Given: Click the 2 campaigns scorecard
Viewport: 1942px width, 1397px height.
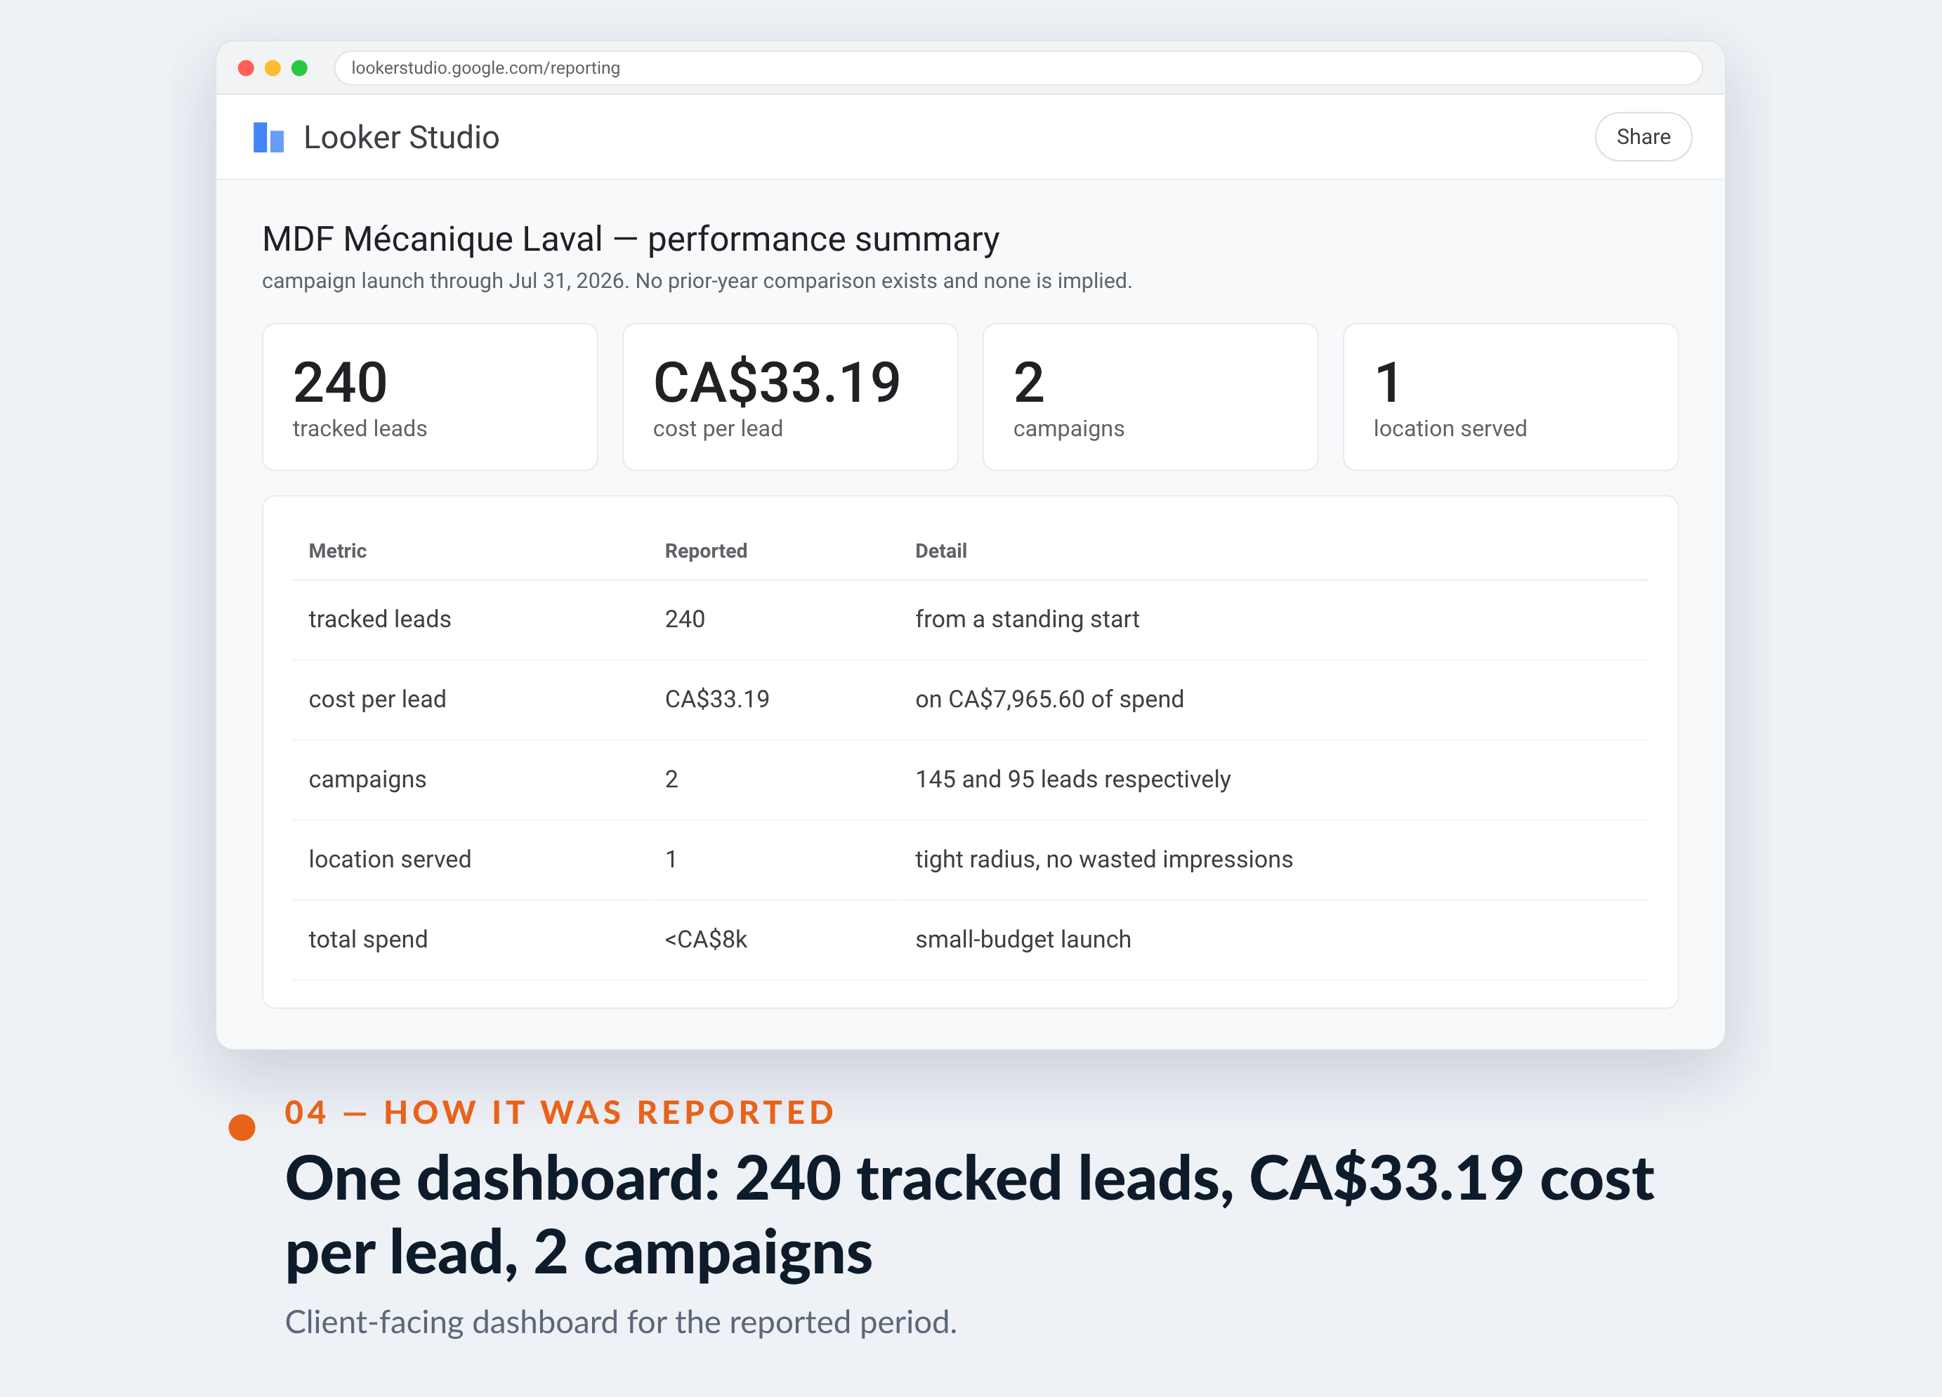Looking at the screenshot, I should tap(1150, 397).
